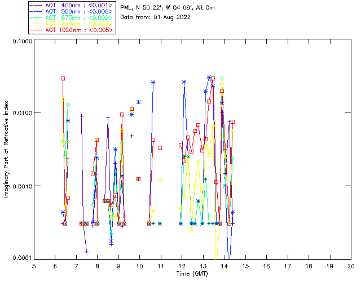Click the lowest purple plus marker near 7.5
The height and width of the screenshot is (288, 361).
(x=86, y=251)
